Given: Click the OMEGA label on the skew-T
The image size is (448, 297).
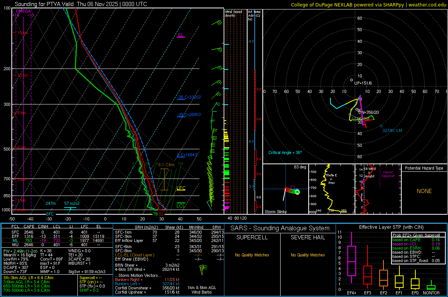Looking at the screenshot, I should [x=24, y=11].
